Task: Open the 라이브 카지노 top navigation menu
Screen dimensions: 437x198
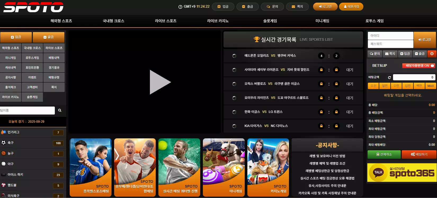Action: 218,21
